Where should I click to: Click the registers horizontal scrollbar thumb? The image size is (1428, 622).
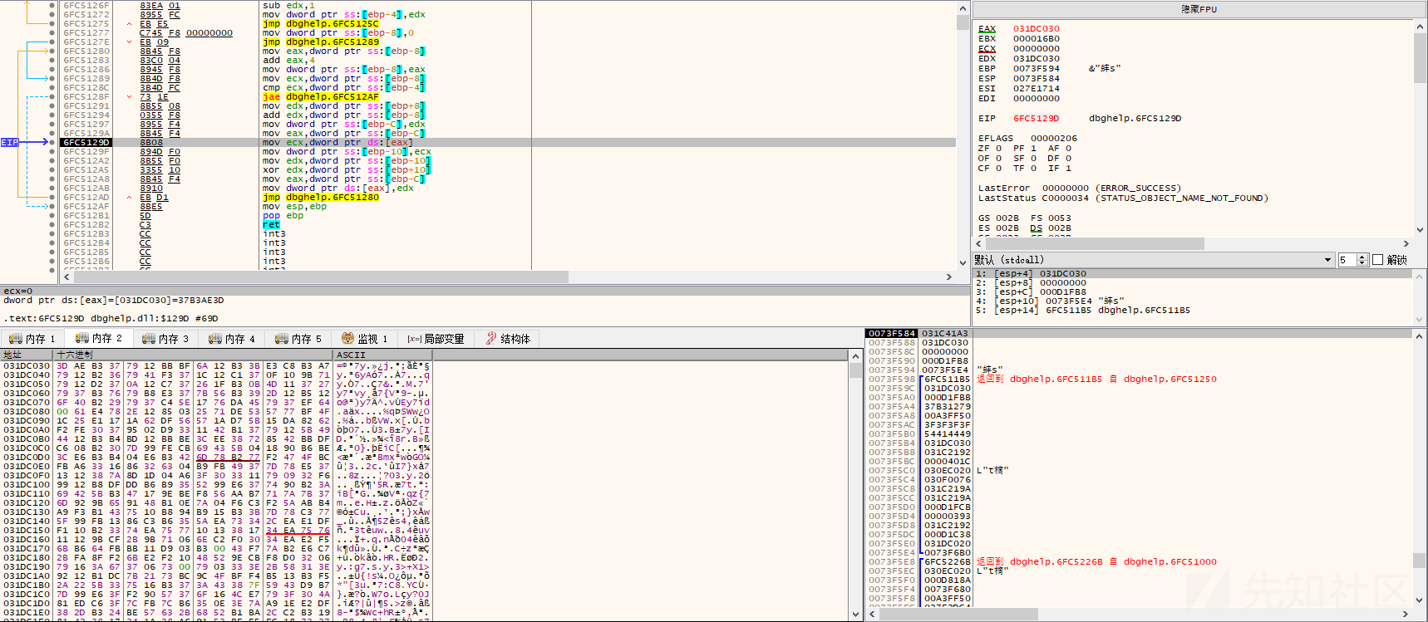[1094, 243]
